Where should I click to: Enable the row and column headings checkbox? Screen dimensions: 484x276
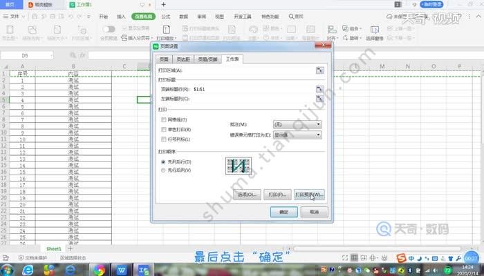pos(164,139)
